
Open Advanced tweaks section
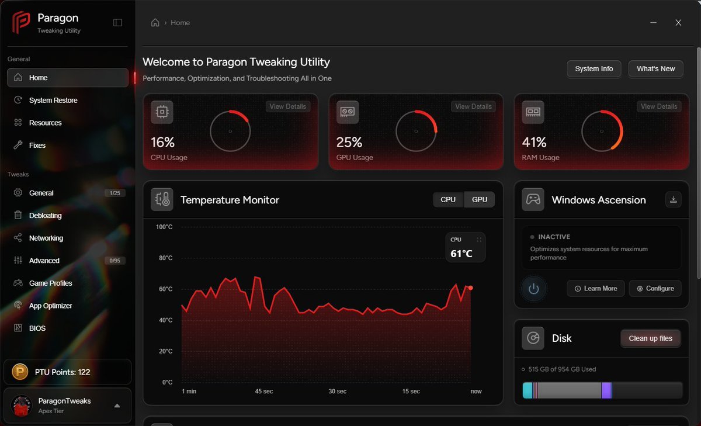coord(68,261)
